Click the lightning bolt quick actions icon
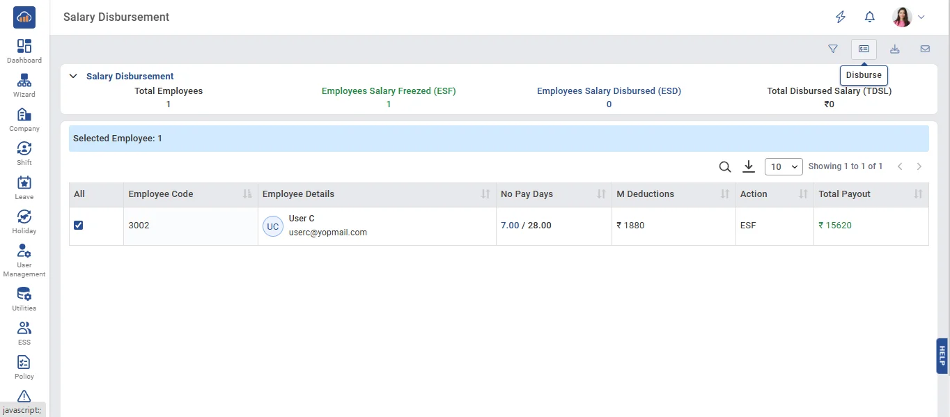The image size is (950, 417). click(841, 17)
